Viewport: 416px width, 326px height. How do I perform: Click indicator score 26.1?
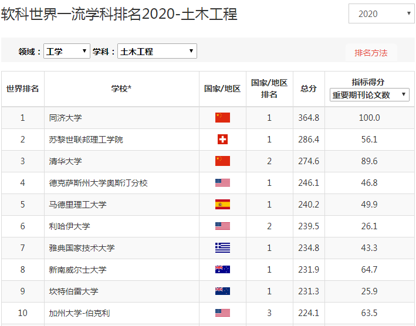369,226
